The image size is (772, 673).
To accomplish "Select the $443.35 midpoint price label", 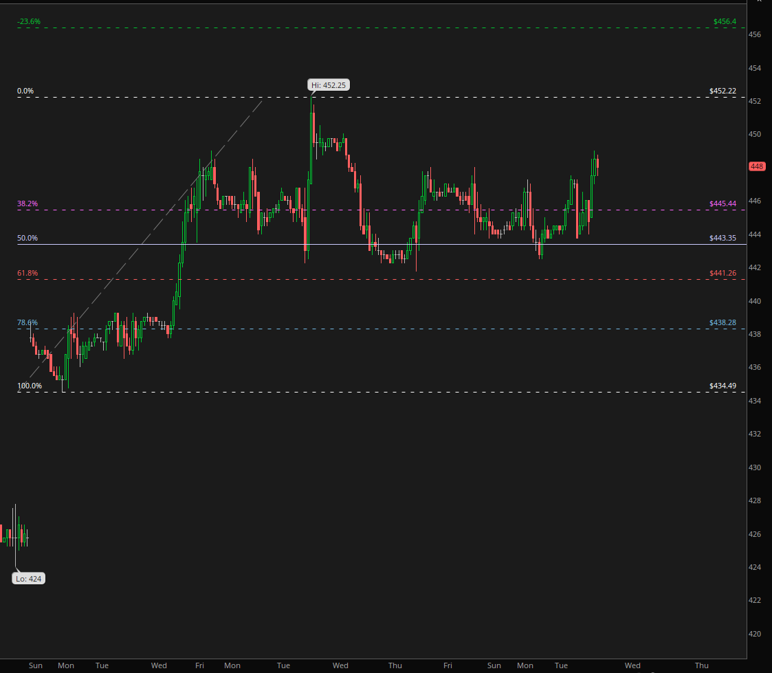I will point(723,239).
